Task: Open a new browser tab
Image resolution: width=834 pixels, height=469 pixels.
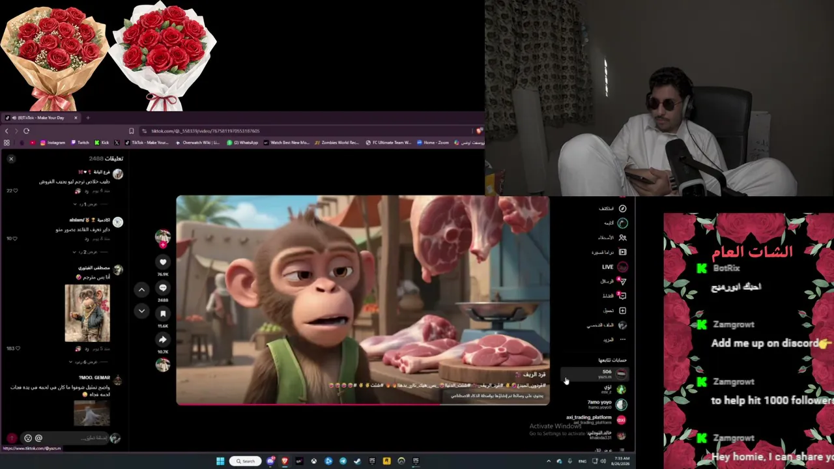Action: tap(88, 118)
